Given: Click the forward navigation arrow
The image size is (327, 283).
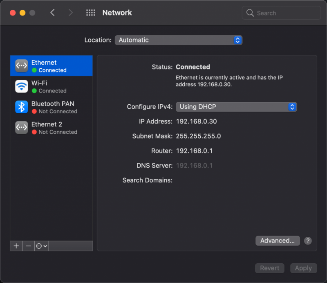Looking at the screenshot, I should (71, 13).
